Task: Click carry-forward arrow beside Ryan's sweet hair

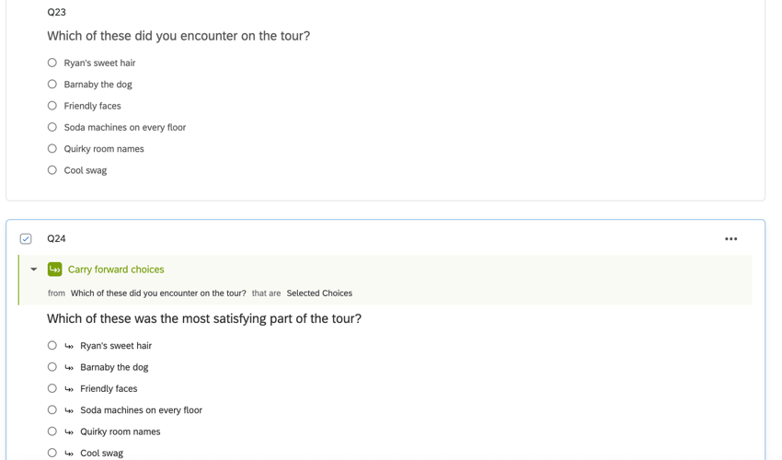Action: tap(69, 346)
